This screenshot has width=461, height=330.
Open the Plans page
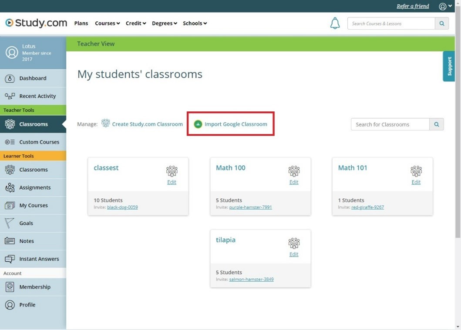(x=81, y=23)
